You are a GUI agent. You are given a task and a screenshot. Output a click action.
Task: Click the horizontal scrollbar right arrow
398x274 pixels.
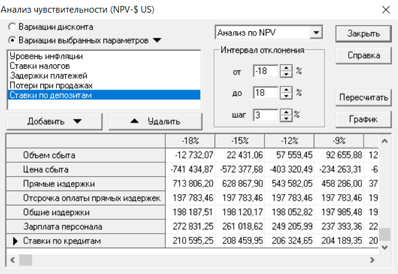(372, 260)
